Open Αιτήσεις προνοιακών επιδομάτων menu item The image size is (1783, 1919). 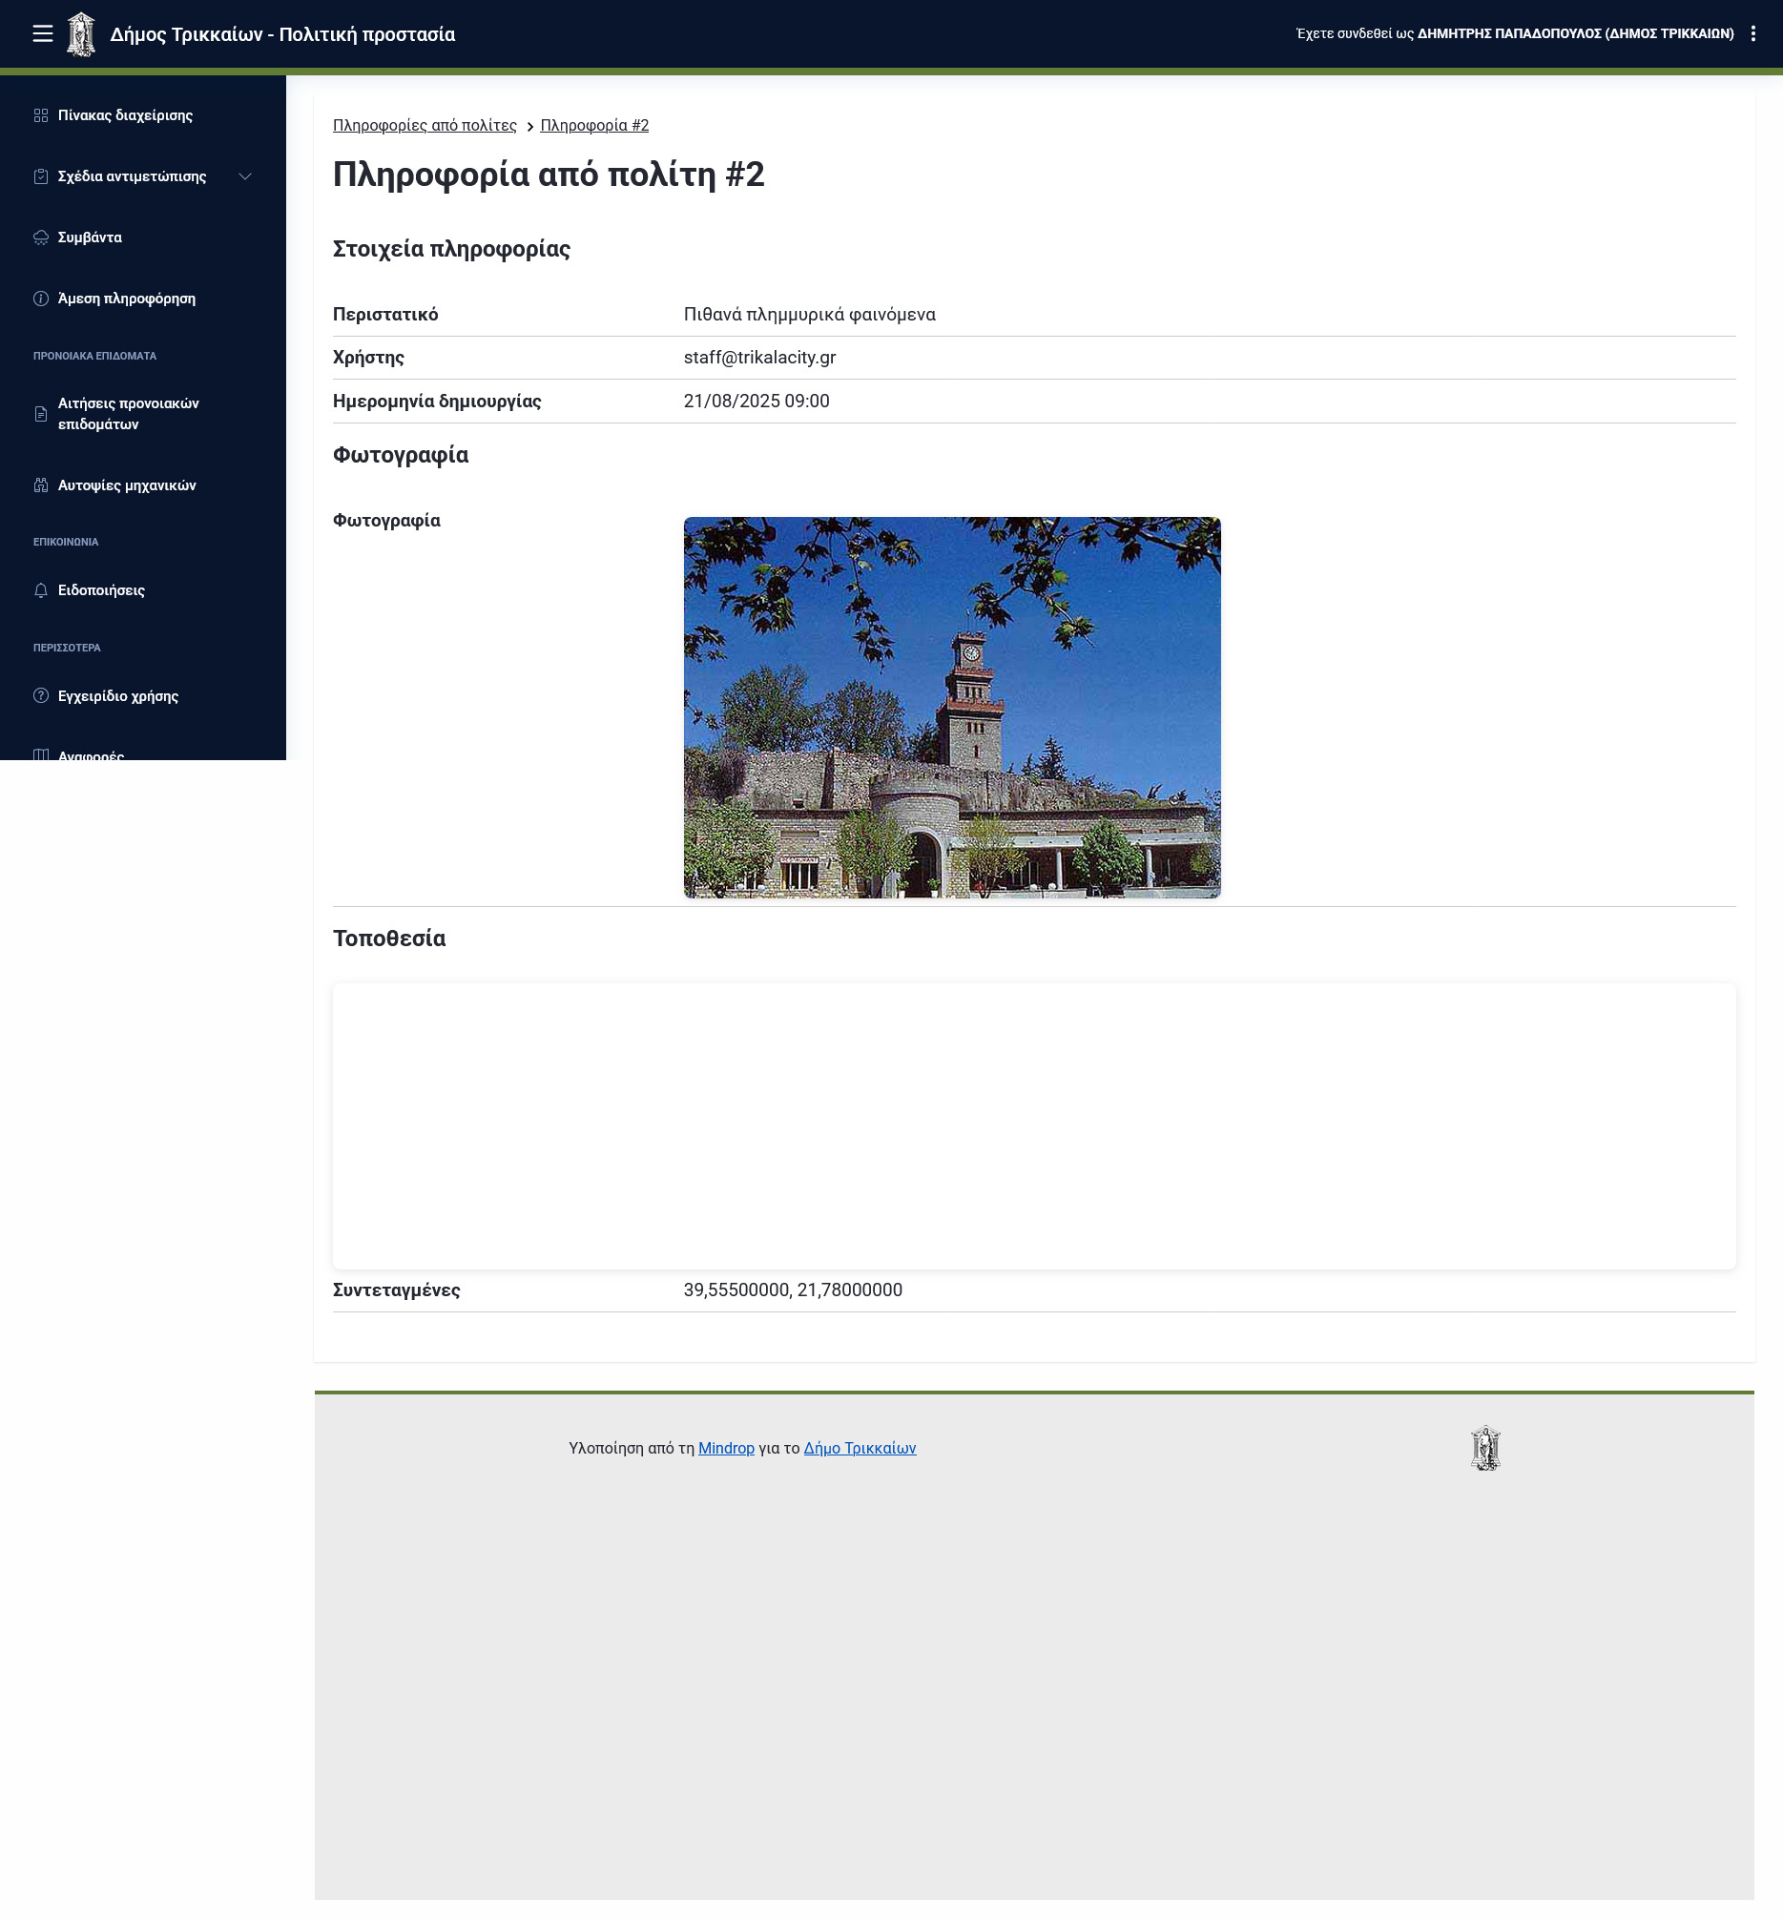click(129, 414)
